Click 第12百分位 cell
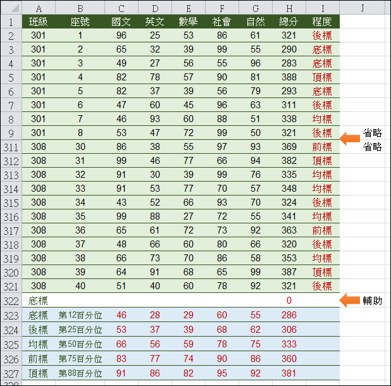This screenshot has height=386, width=391. (80, 315)
